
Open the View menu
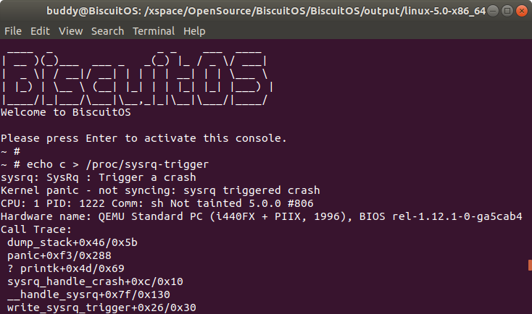(x=71, y=32)
